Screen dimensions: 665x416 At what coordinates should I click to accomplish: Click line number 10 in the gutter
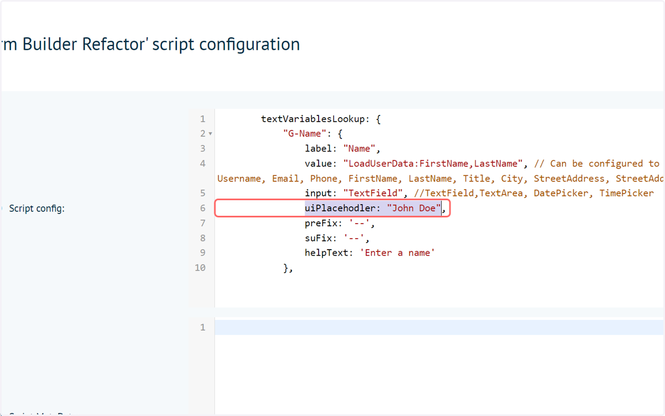(200, 268)
